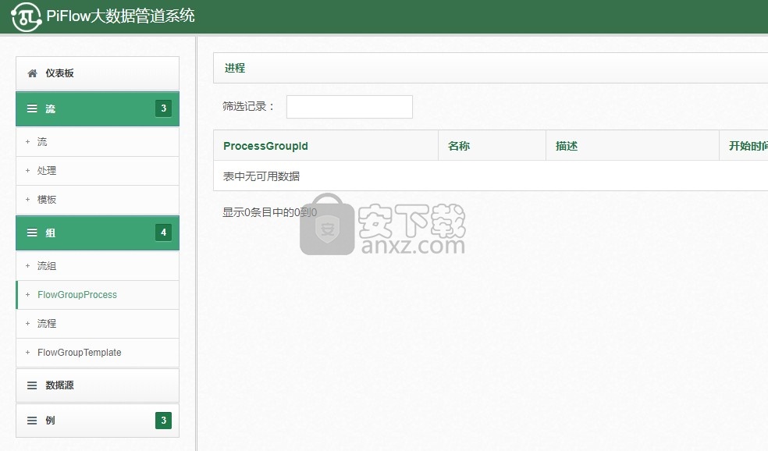768x451 pixels.
Task: Click plus icon beside FlowGroupProcess
Action: pos(27,295)
